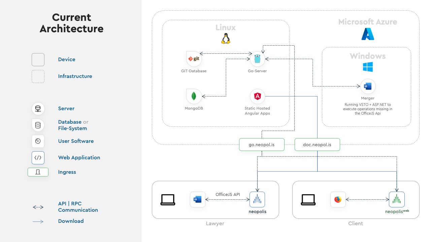Click the API | RPC Communication label
Image resolution: width=431 pixels, height=242 pixels.
(78, 207)
